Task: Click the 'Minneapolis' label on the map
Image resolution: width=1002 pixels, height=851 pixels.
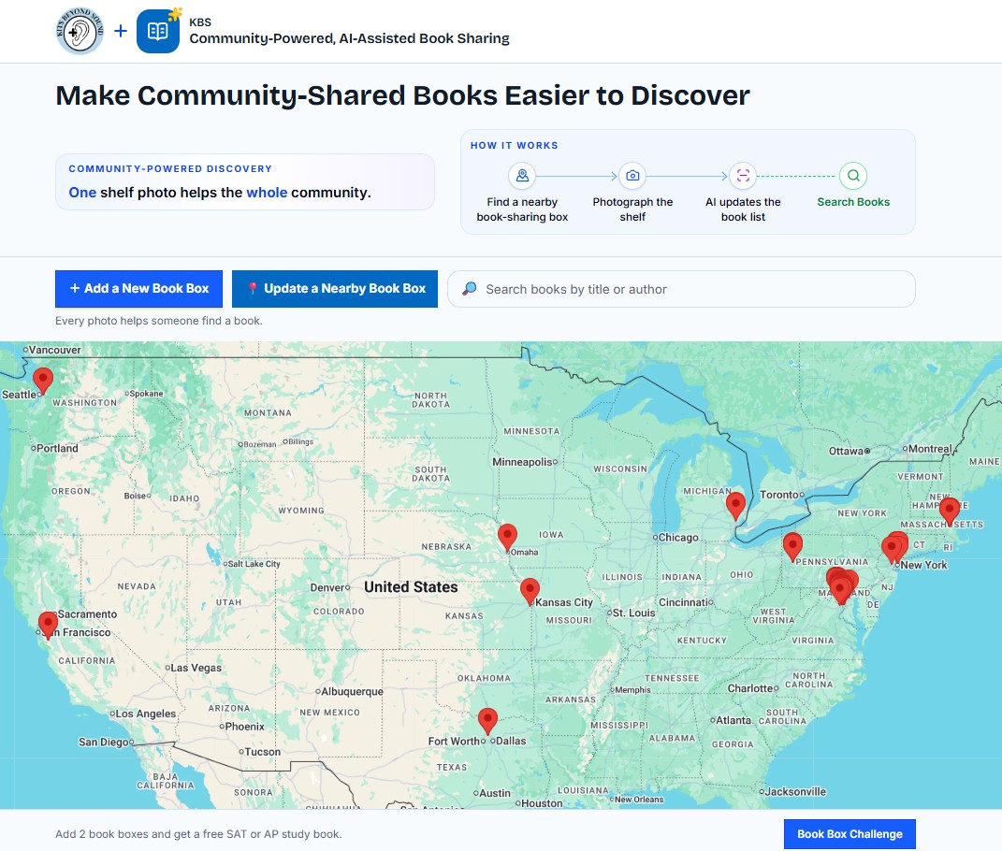Action: [521, 462]
